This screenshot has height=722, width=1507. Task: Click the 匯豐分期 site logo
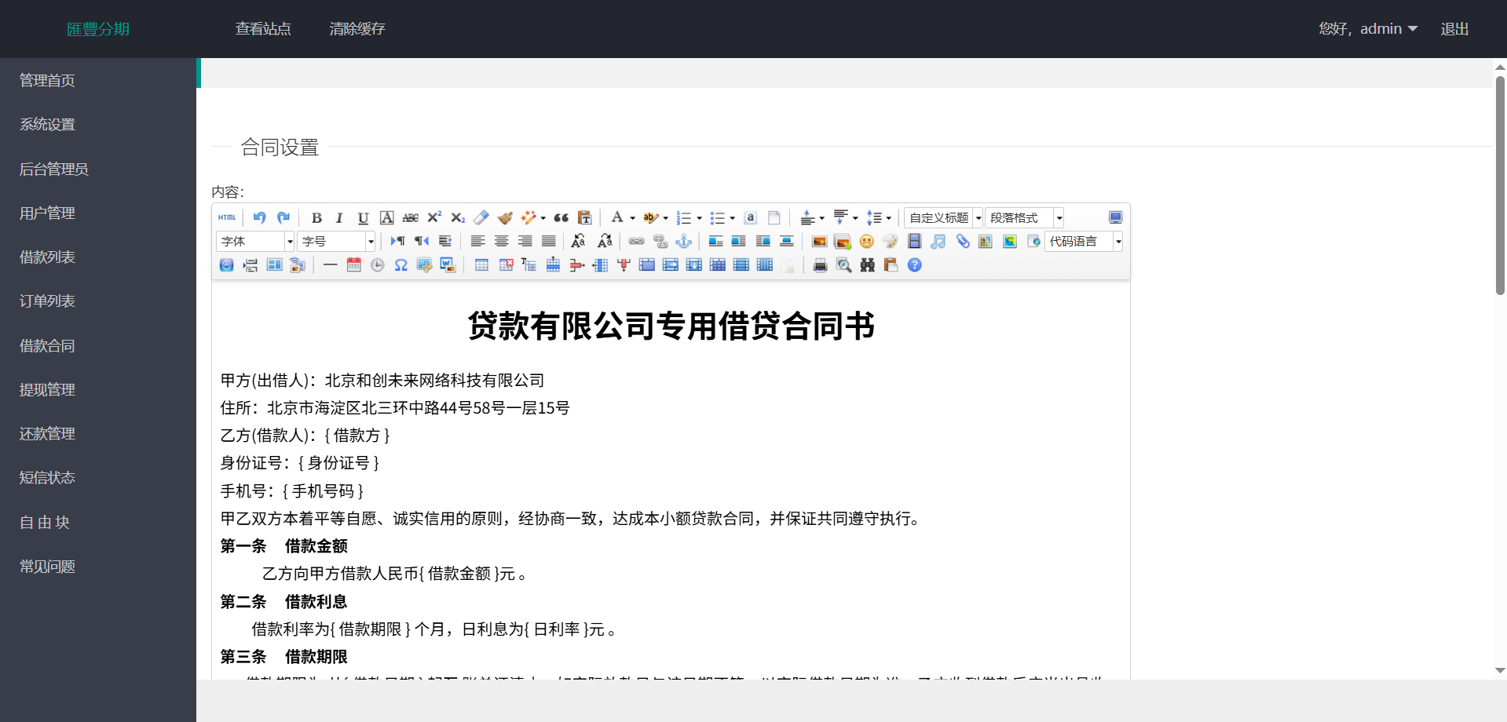coord(98,29)
